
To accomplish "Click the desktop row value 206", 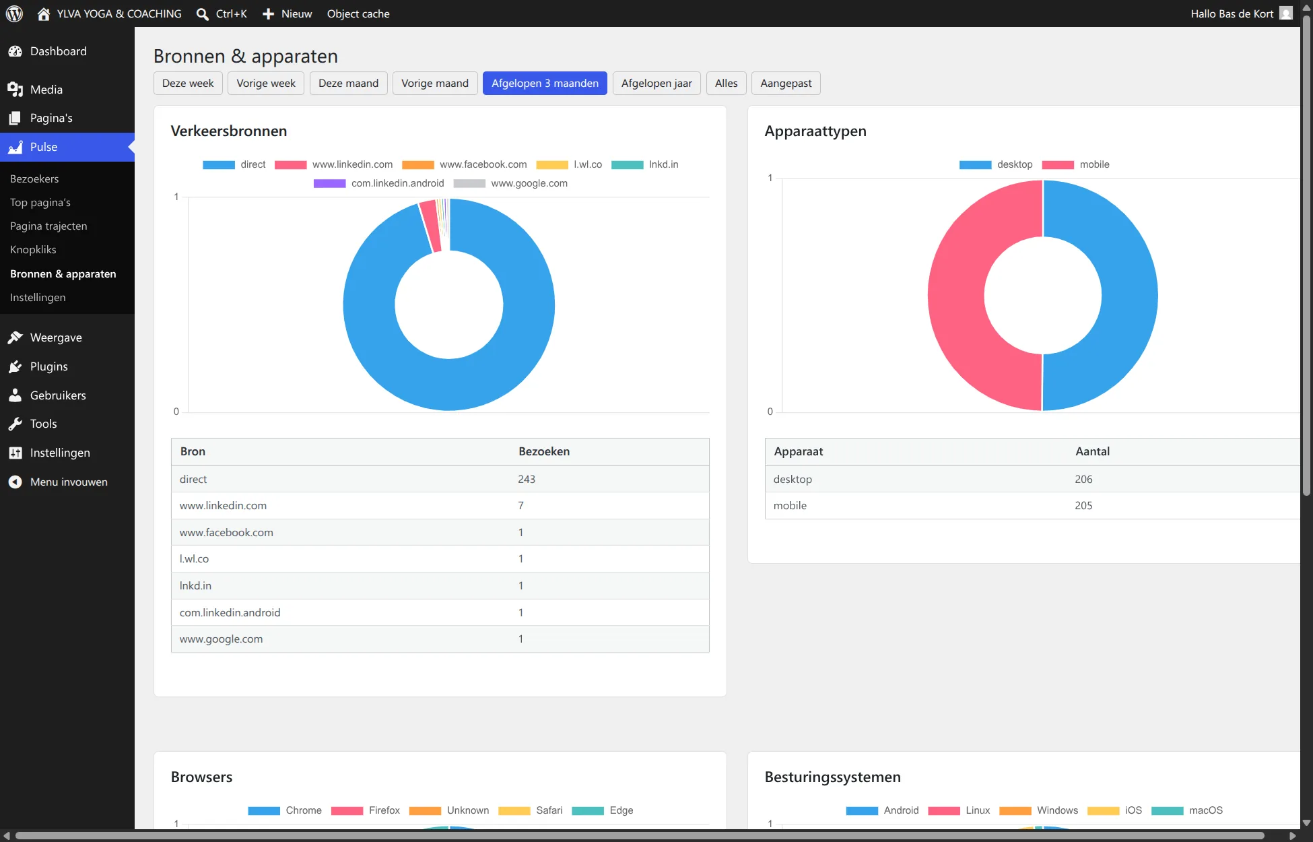I will [1083, 479].
